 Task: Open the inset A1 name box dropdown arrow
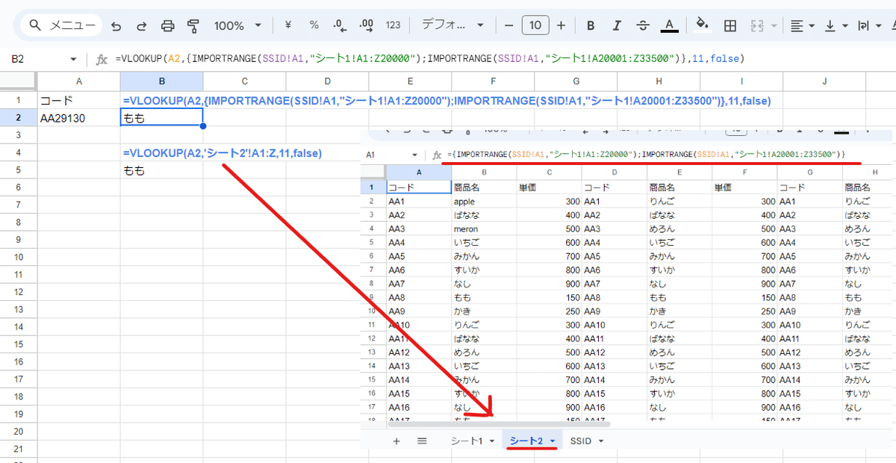pyautogui.click(x=415, y=155)
